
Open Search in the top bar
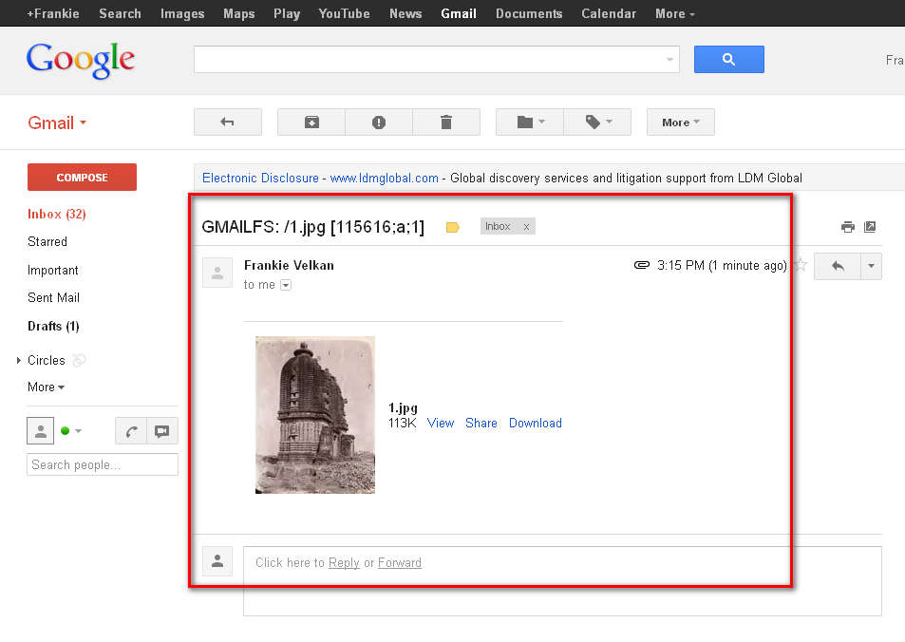[x=120, y=13]
